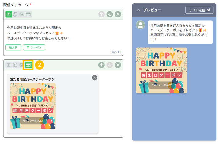The height and width of the screenshot is (144, 219).
Task: Remove the attached birthday coupon card
Action: (x=95, y=78)
